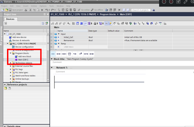Click Program blocks in breadcrumb path
Image resolution: width=194 pixels, height=127 pixels.
tap(108, 14)
